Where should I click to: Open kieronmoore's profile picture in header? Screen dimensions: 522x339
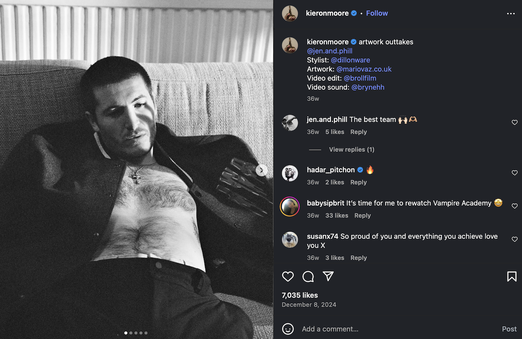click(290, 14)
